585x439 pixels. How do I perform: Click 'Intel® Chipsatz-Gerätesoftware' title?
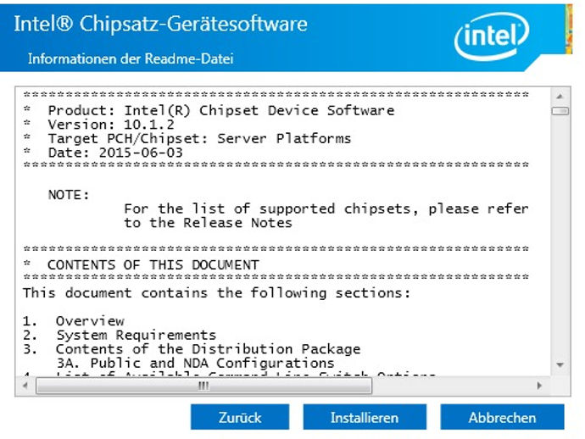(161, 24)
